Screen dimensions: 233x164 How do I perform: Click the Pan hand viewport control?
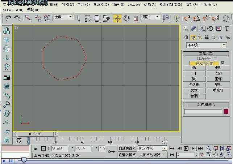[215, 155]
